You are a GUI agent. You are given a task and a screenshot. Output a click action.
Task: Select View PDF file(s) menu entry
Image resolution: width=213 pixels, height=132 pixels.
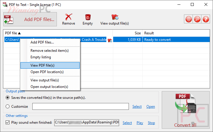point(50,65)
